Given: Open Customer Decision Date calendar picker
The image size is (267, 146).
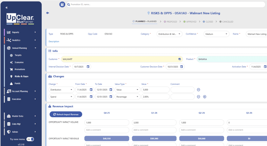Looking at the screenshot, I should (x=181, y=67).
